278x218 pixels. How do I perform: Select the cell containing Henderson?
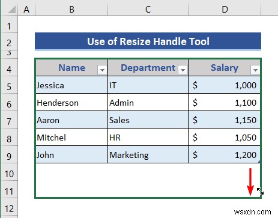(x=71, y=102)
